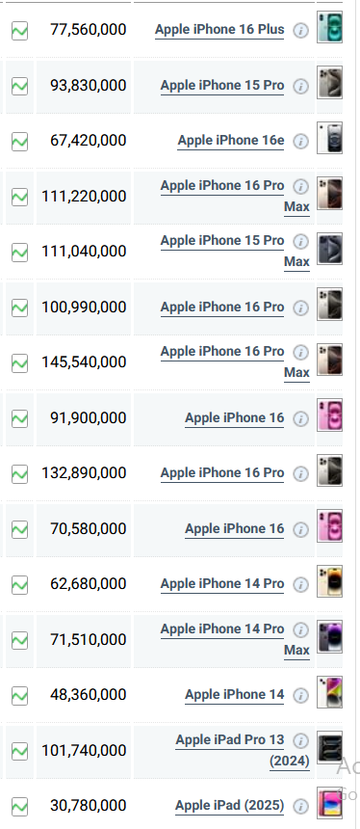This screenshot has width=360, height=829.
Task: Open the Apple iPad Pro 13 (2024) link
Action: point(243,750)
